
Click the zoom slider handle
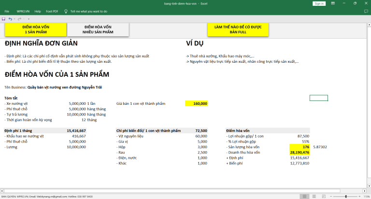(346, 197)
